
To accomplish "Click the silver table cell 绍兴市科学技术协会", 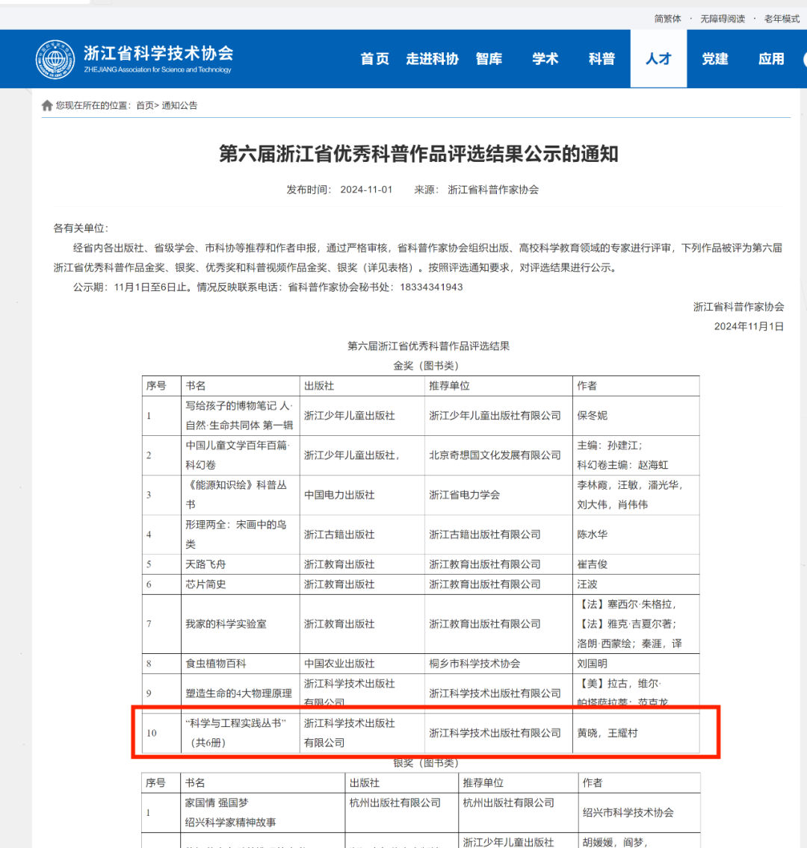I will (x=628, y=813).
